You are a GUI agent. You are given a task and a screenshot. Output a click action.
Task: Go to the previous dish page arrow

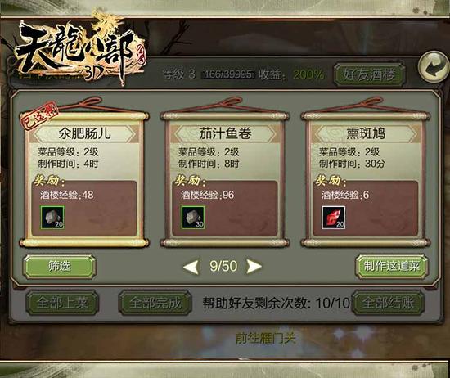click(x=191, y=267)
